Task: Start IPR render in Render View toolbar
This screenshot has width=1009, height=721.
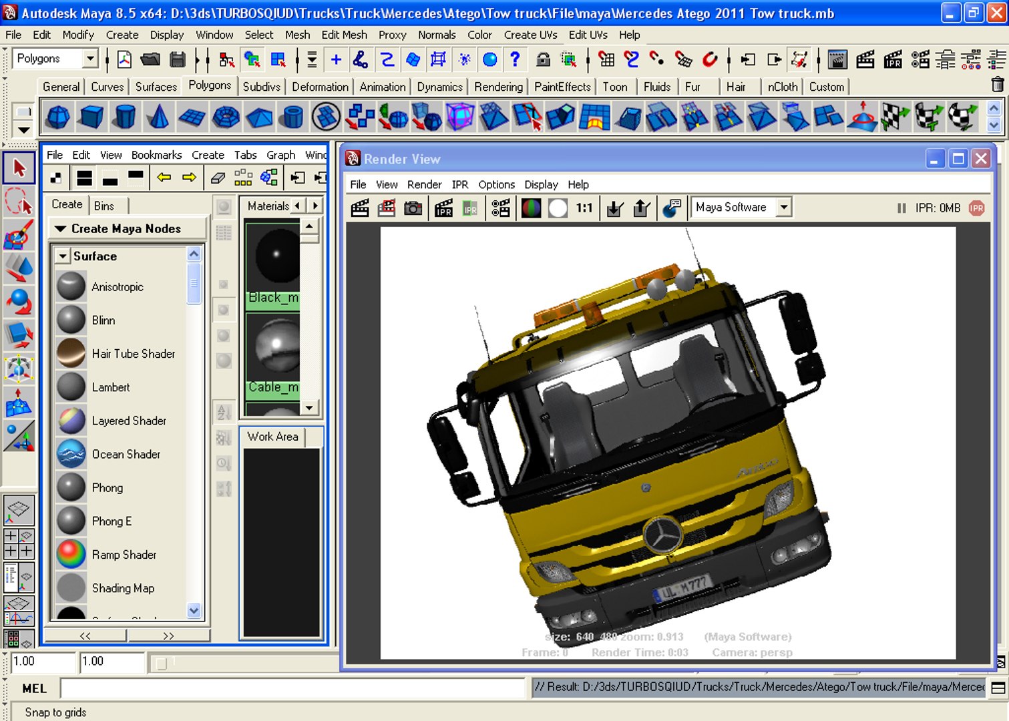Action: click(443, 208)
